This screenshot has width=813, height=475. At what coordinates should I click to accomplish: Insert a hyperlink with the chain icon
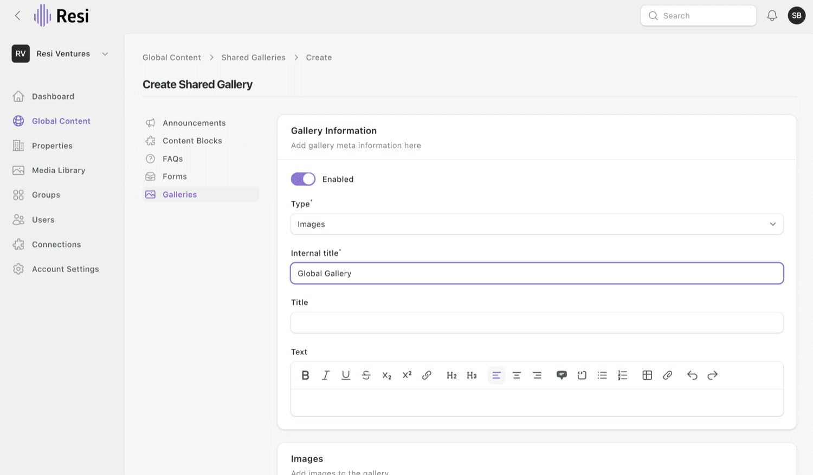click(x=427, y=375)
